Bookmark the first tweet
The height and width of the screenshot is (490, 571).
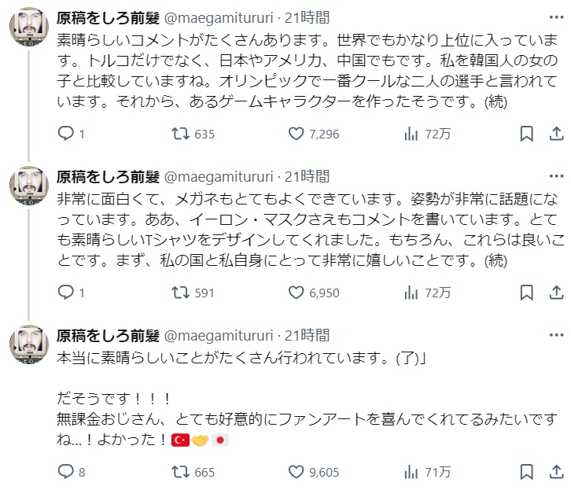527,134
